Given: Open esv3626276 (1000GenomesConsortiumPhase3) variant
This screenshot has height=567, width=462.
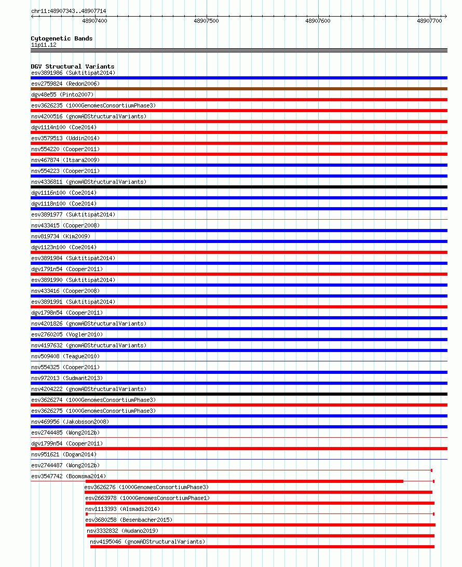Looking at the screenshot, I should [x=146, y=487].
